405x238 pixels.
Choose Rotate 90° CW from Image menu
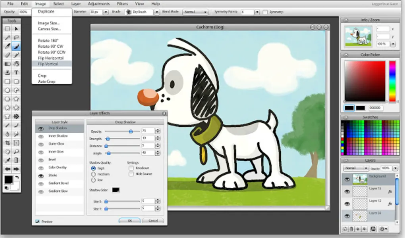pos(52,46)
